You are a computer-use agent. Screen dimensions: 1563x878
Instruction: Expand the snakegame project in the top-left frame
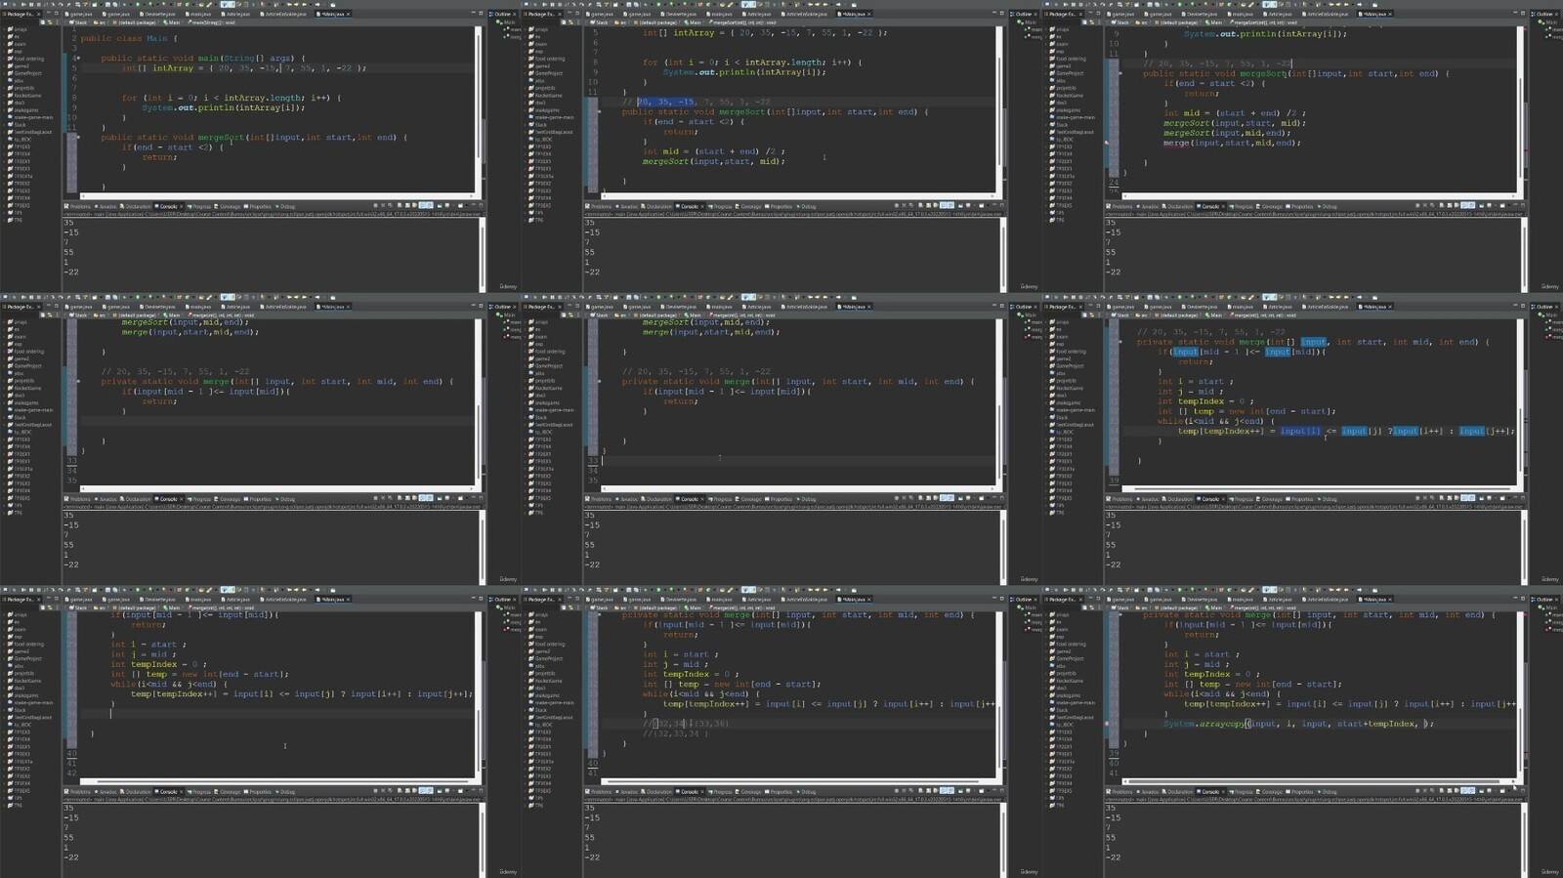point(5,110)
